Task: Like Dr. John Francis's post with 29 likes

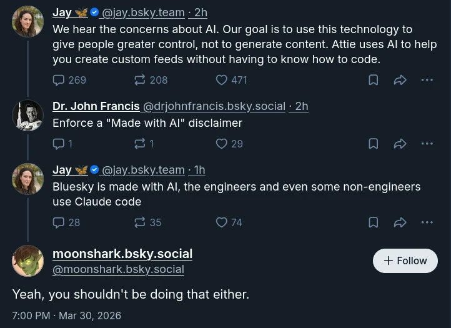Action: (222, 144)
